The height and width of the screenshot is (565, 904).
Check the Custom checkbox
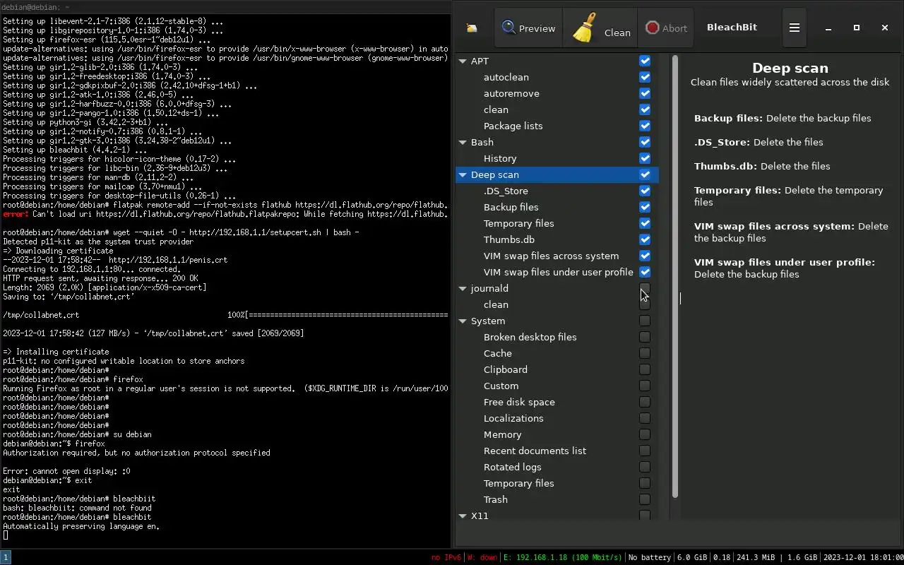point(645,386)
